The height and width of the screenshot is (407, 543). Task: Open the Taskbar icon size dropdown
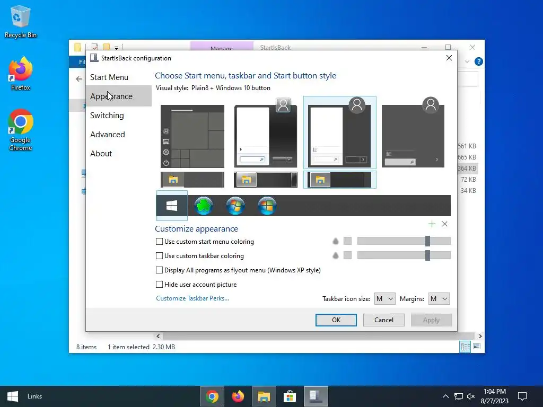coord(384,299)
